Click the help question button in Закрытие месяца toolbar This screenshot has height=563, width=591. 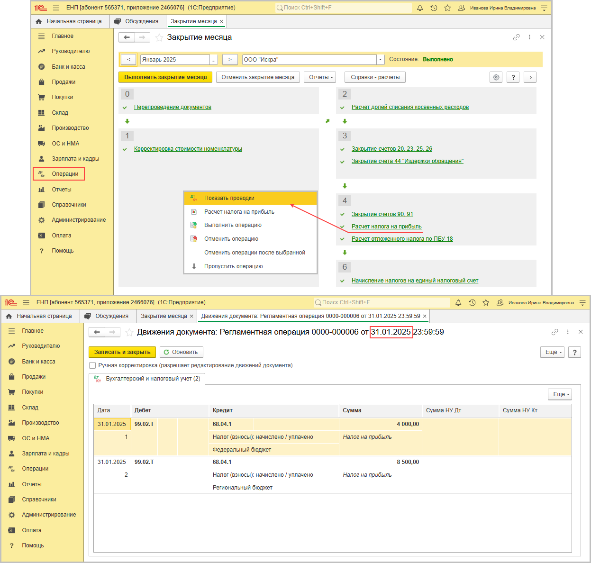[513, 77]
